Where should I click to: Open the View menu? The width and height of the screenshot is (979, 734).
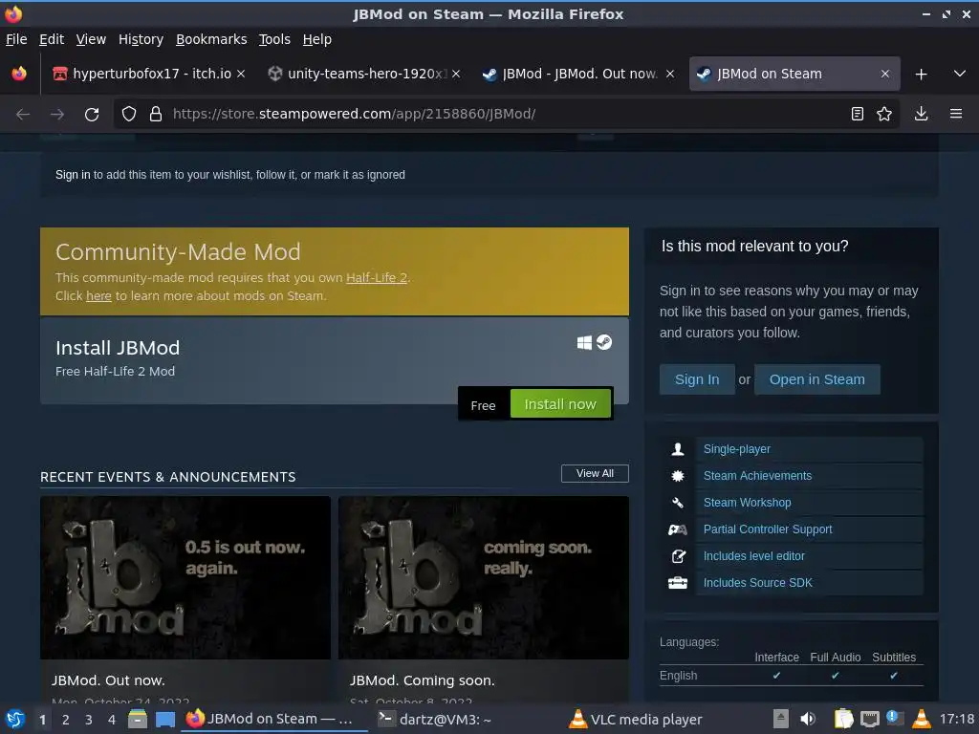coord(91,39)
